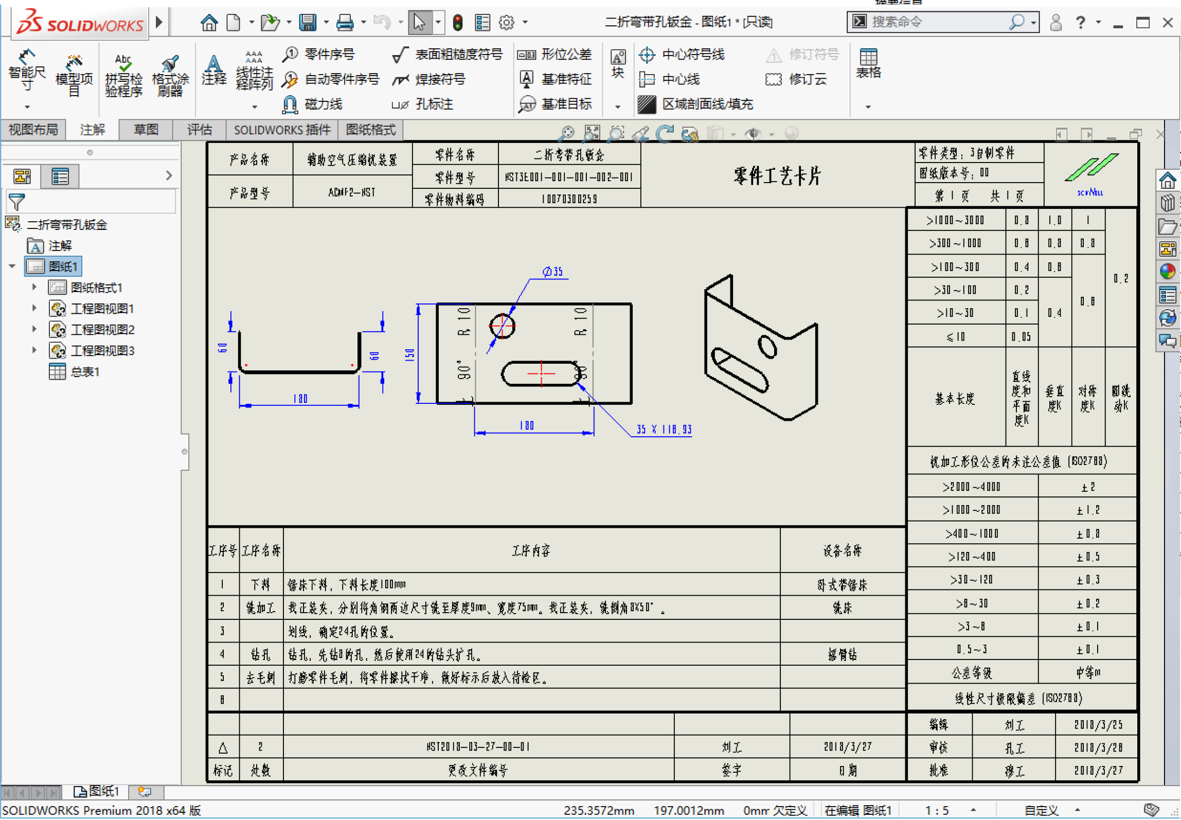Click the Save icon
The width and height of the screenshot is (1181, 820).
click(308, 22)
